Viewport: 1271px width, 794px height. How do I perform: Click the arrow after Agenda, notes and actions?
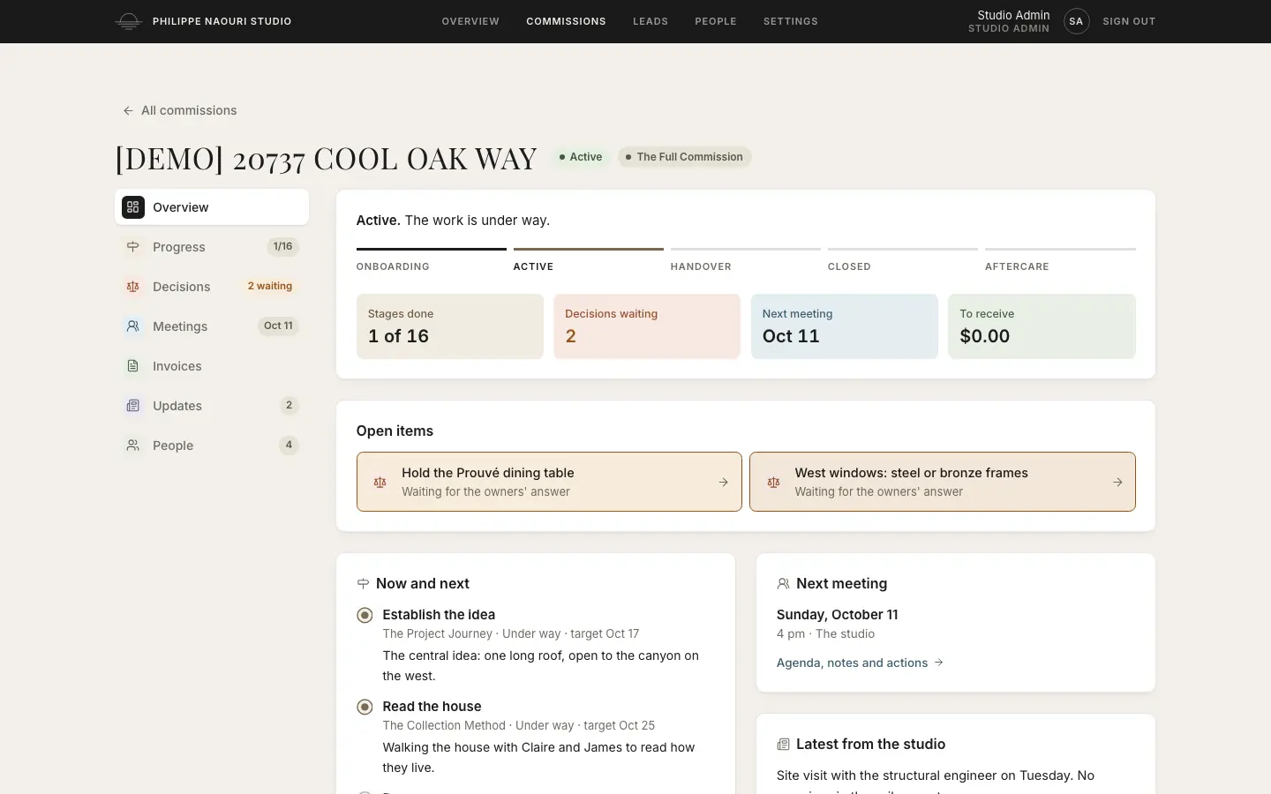tap(939, 663)
